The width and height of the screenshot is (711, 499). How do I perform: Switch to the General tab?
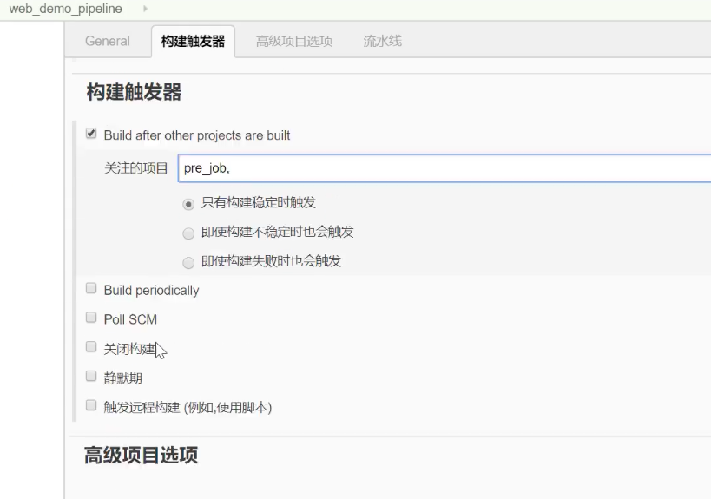(x=108, y=42)
